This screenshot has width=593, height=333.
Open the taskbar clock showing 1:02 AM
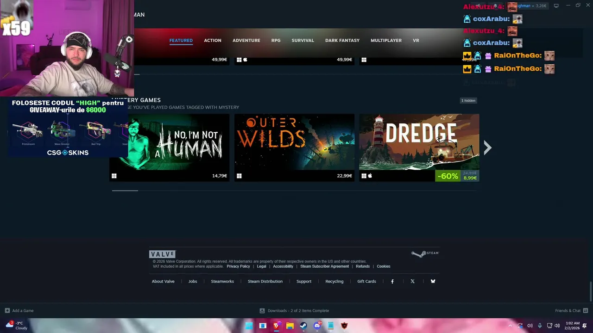(573, 326)
